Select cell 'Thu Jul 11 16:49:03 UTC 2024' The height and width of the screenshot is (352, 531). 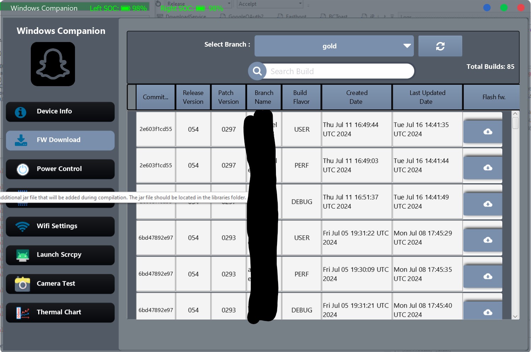357,165
